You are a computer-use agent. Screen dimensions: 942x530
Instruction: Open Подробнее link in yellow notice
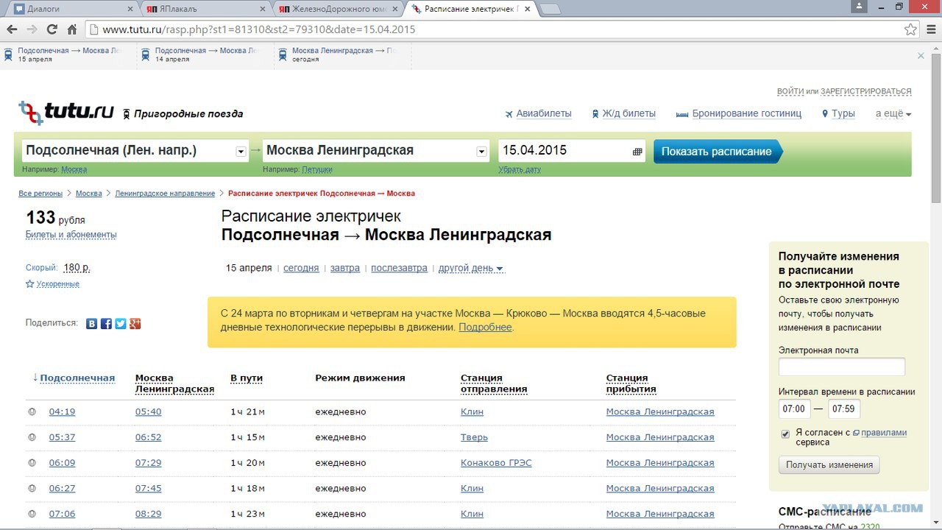point(485,327)
